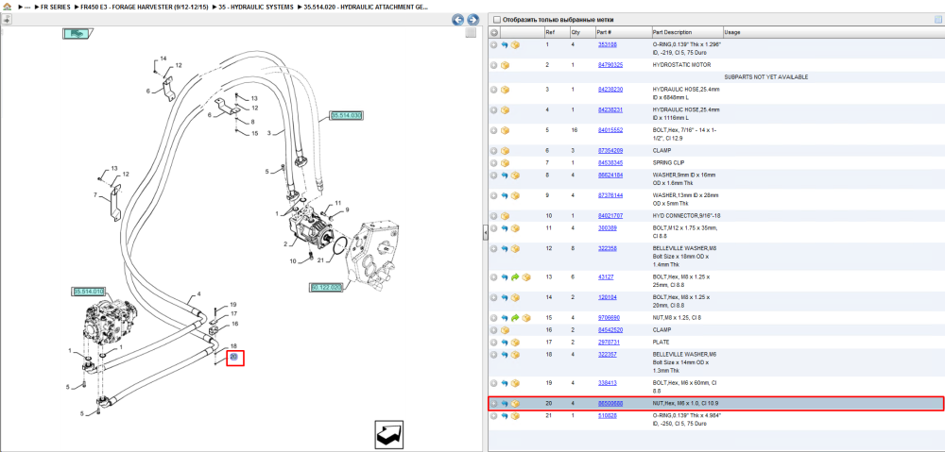This screenshot has height=452, width=945.
Task: Select the 'HYDROSTATIC MOTOR' description text
Action: tap(681, 64)
